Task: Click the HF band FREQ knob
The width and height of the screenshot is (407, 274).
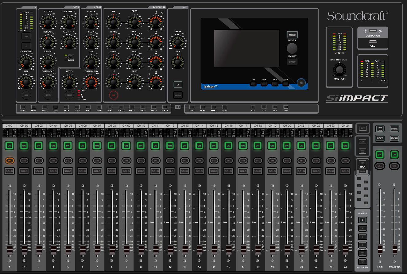Action: click(x=135, y=22)
